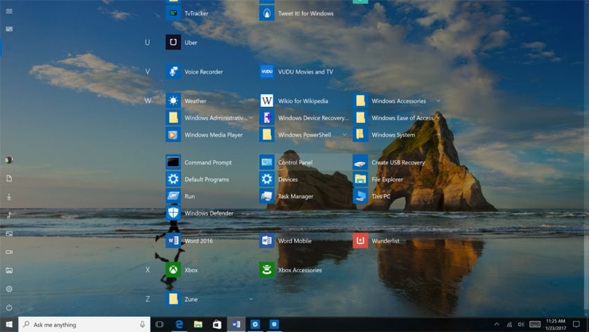
Task: Open Documents from Start sidebar
Action: [9, 178]
